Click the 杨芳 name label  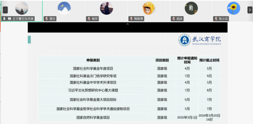95,19
